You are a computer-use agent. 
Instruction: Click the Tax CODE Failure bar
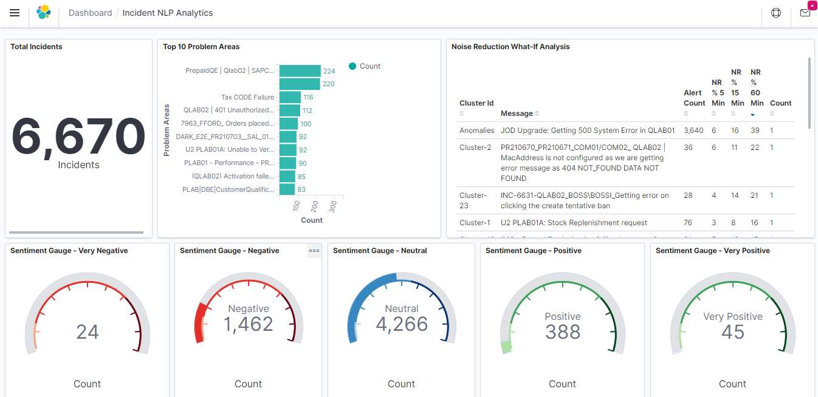point(290,97)
